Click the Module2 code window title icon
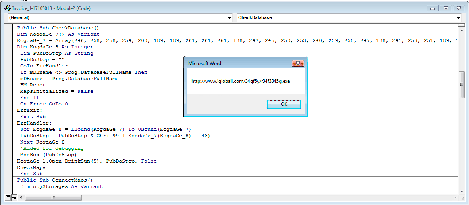The width and height of the screenshot is (469, 205). point(8,8)
